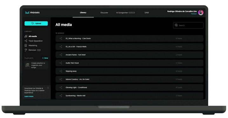Click the separation icon for Sahara Cowboy
The image size is (228, 118).
click(61, 79)
